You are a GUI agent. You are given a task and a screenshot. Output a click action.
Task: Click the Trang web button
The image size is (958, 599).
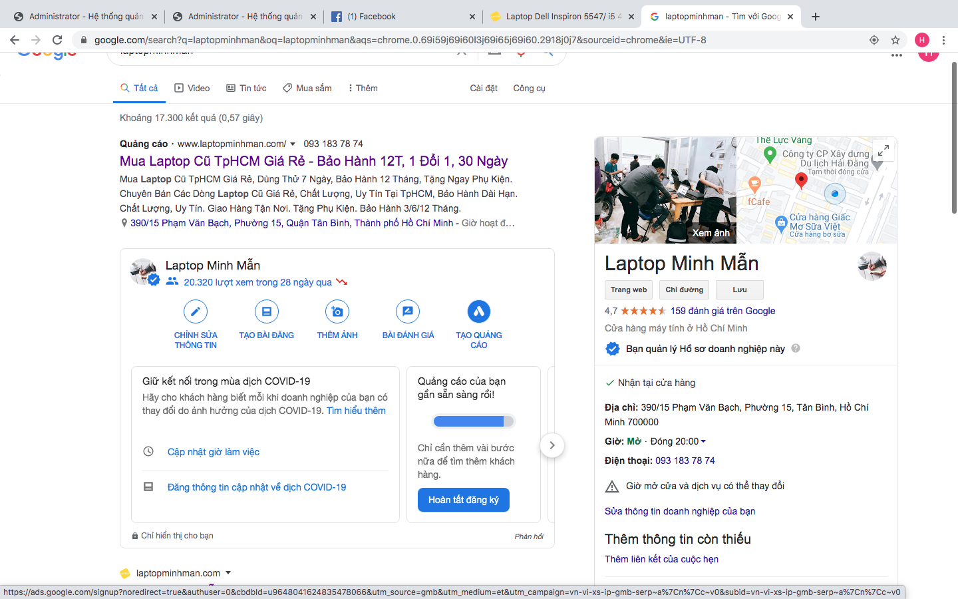[629, 290]
